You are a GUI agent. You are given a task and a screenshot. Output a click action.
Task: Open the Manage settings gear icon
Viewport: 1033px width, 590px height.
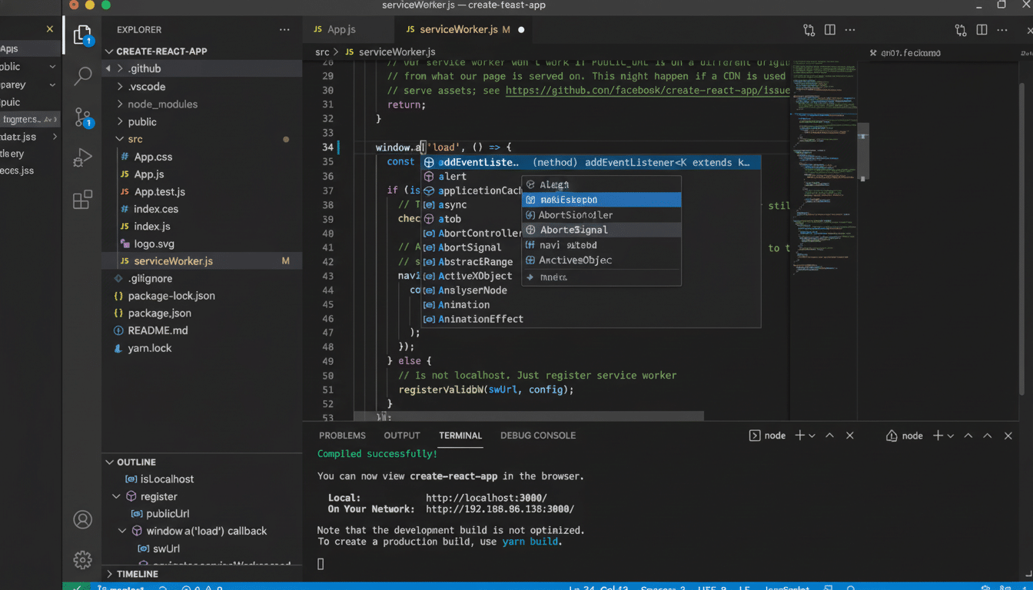click(82, 559)
